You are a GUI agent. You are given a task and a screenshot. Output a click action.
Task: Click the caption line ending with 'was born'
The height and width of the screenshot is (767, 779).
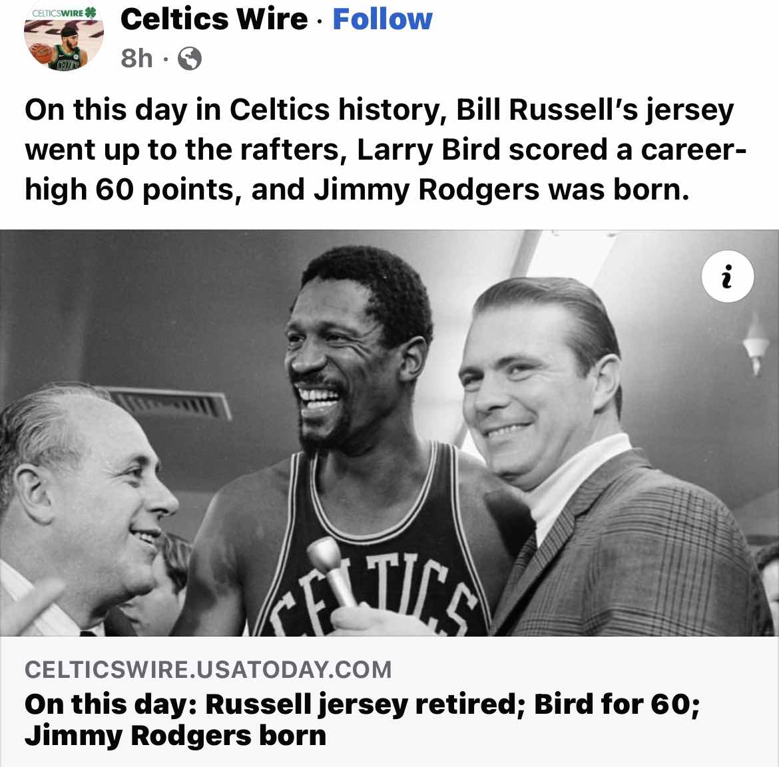point(357,190)
